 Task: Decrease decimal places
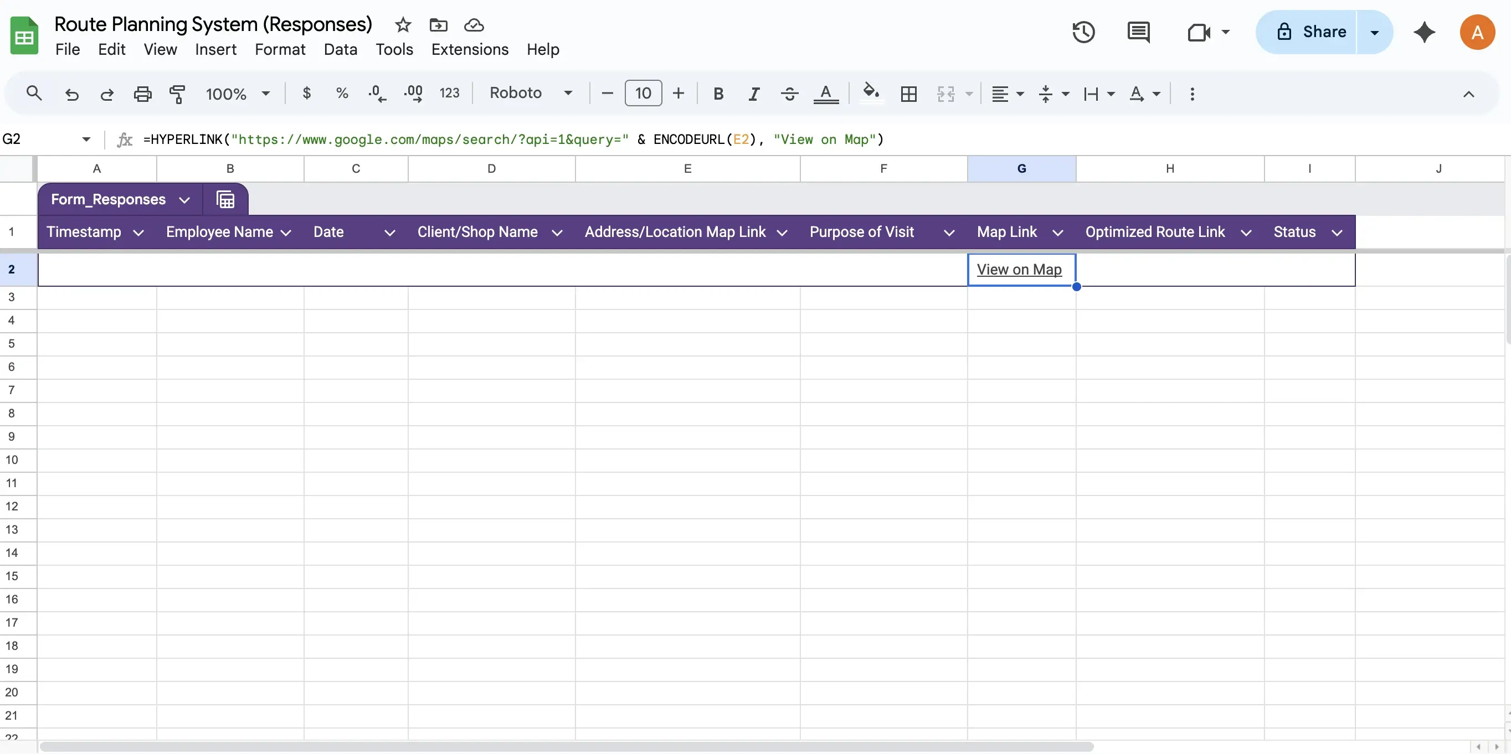377,93
